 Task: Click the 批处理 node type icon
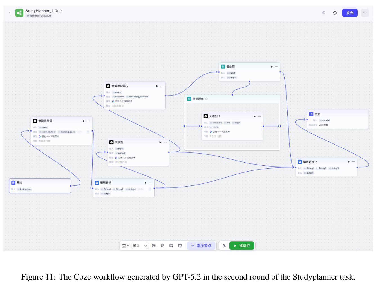(x=223, y=67)
